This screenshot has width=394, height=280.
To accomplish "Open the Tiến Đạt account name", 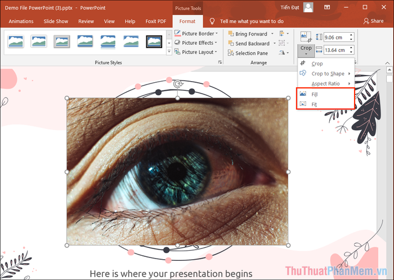I will point(290,7).
